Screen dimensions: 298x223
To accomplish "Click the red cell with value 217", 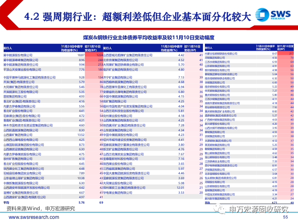I will pos(291,54).
